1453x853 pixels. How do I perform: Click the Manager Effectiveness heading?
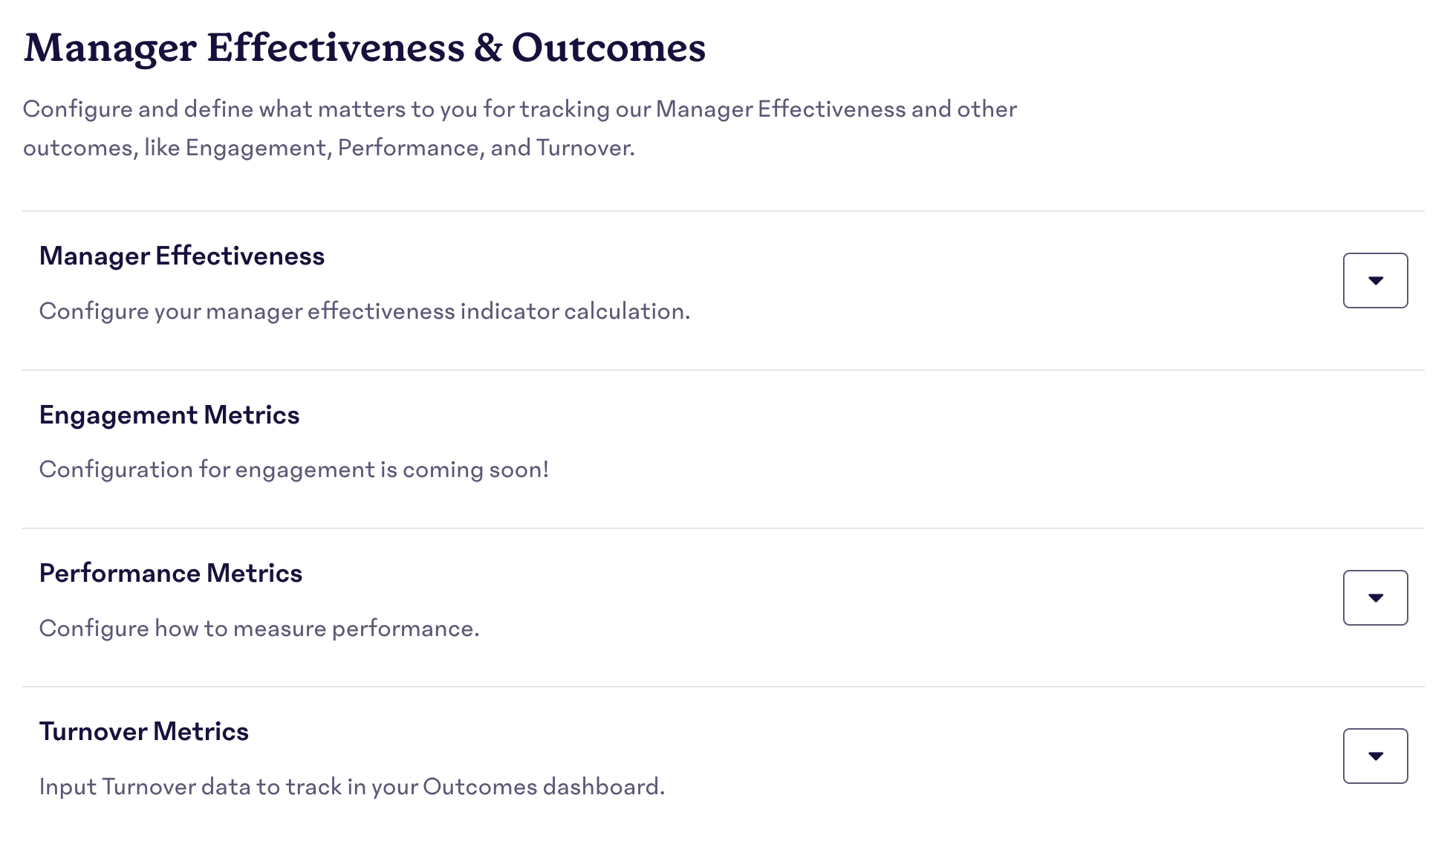click(x=182, y=256)
